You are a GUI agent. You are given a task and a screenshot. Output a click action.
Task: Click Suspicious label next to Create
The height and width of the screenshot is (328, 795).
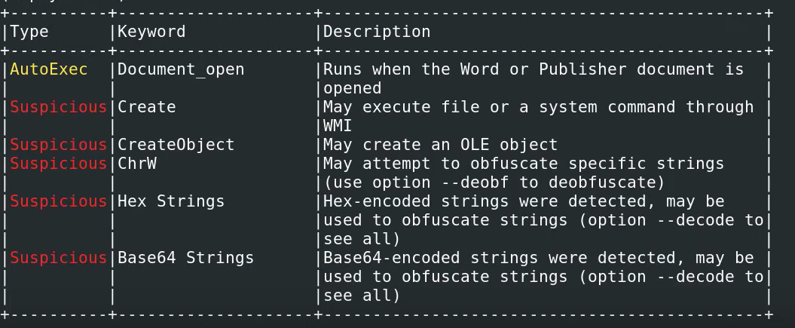click(x=58, y=107)
